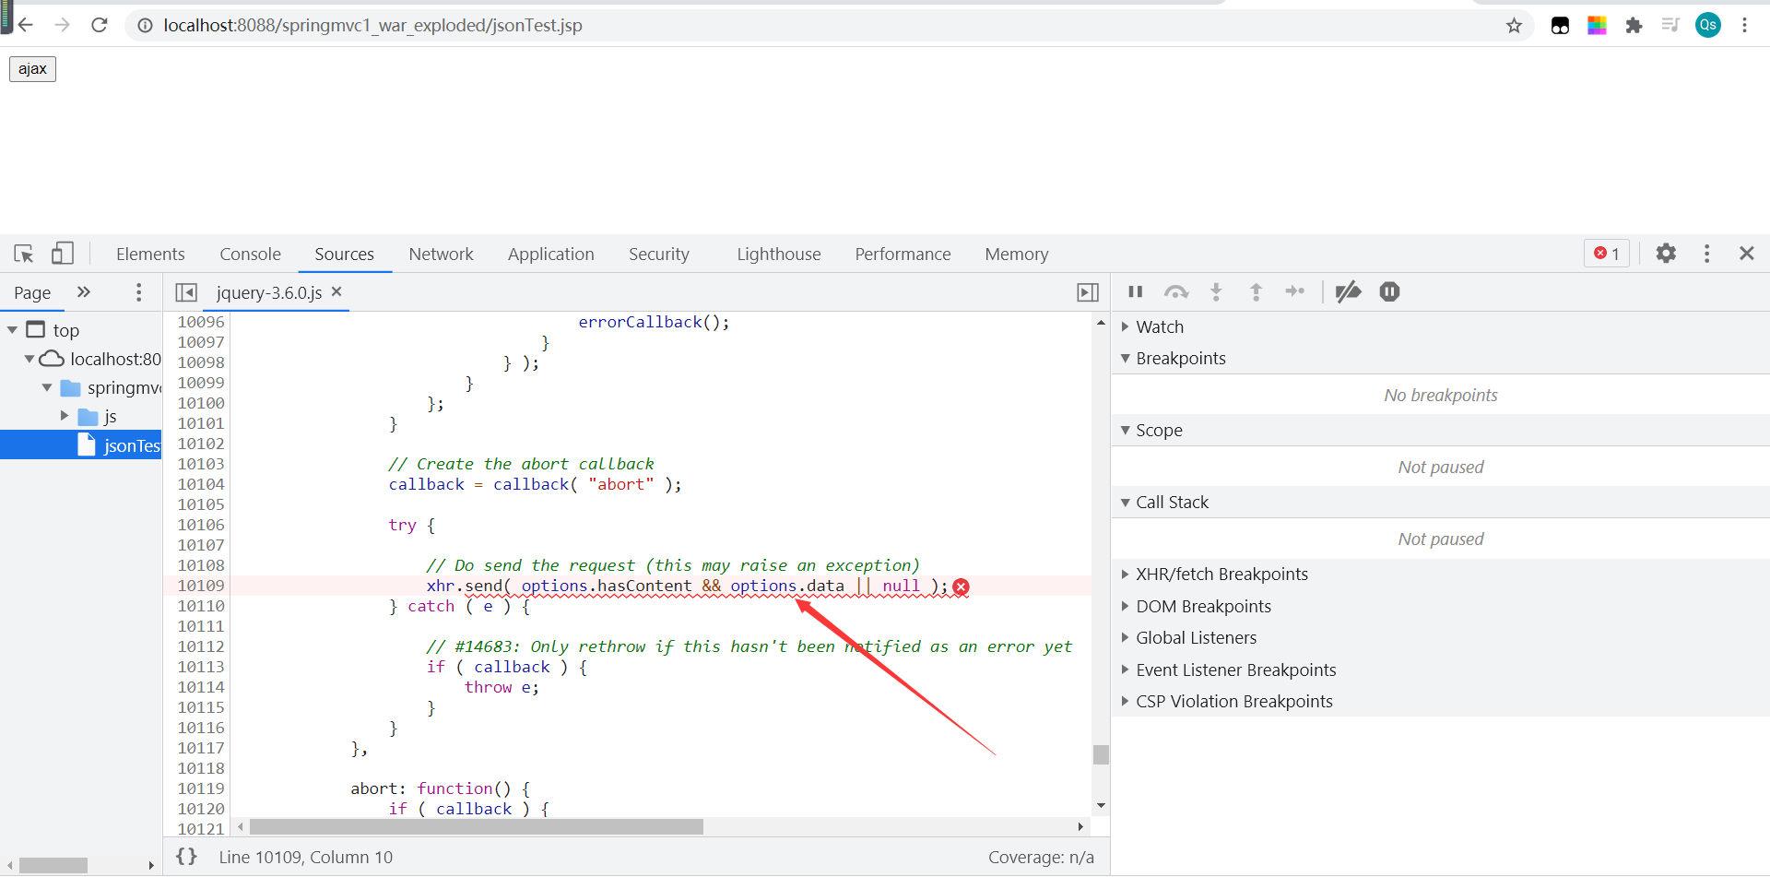Click the Step over next function call icon
This screenshot has height=877, width=1770.
1176,291
